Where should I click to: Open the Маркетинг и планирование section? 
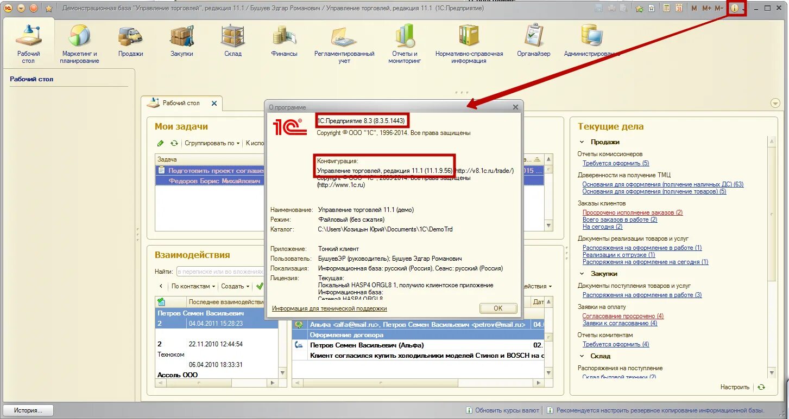click(x=79, y=44)
